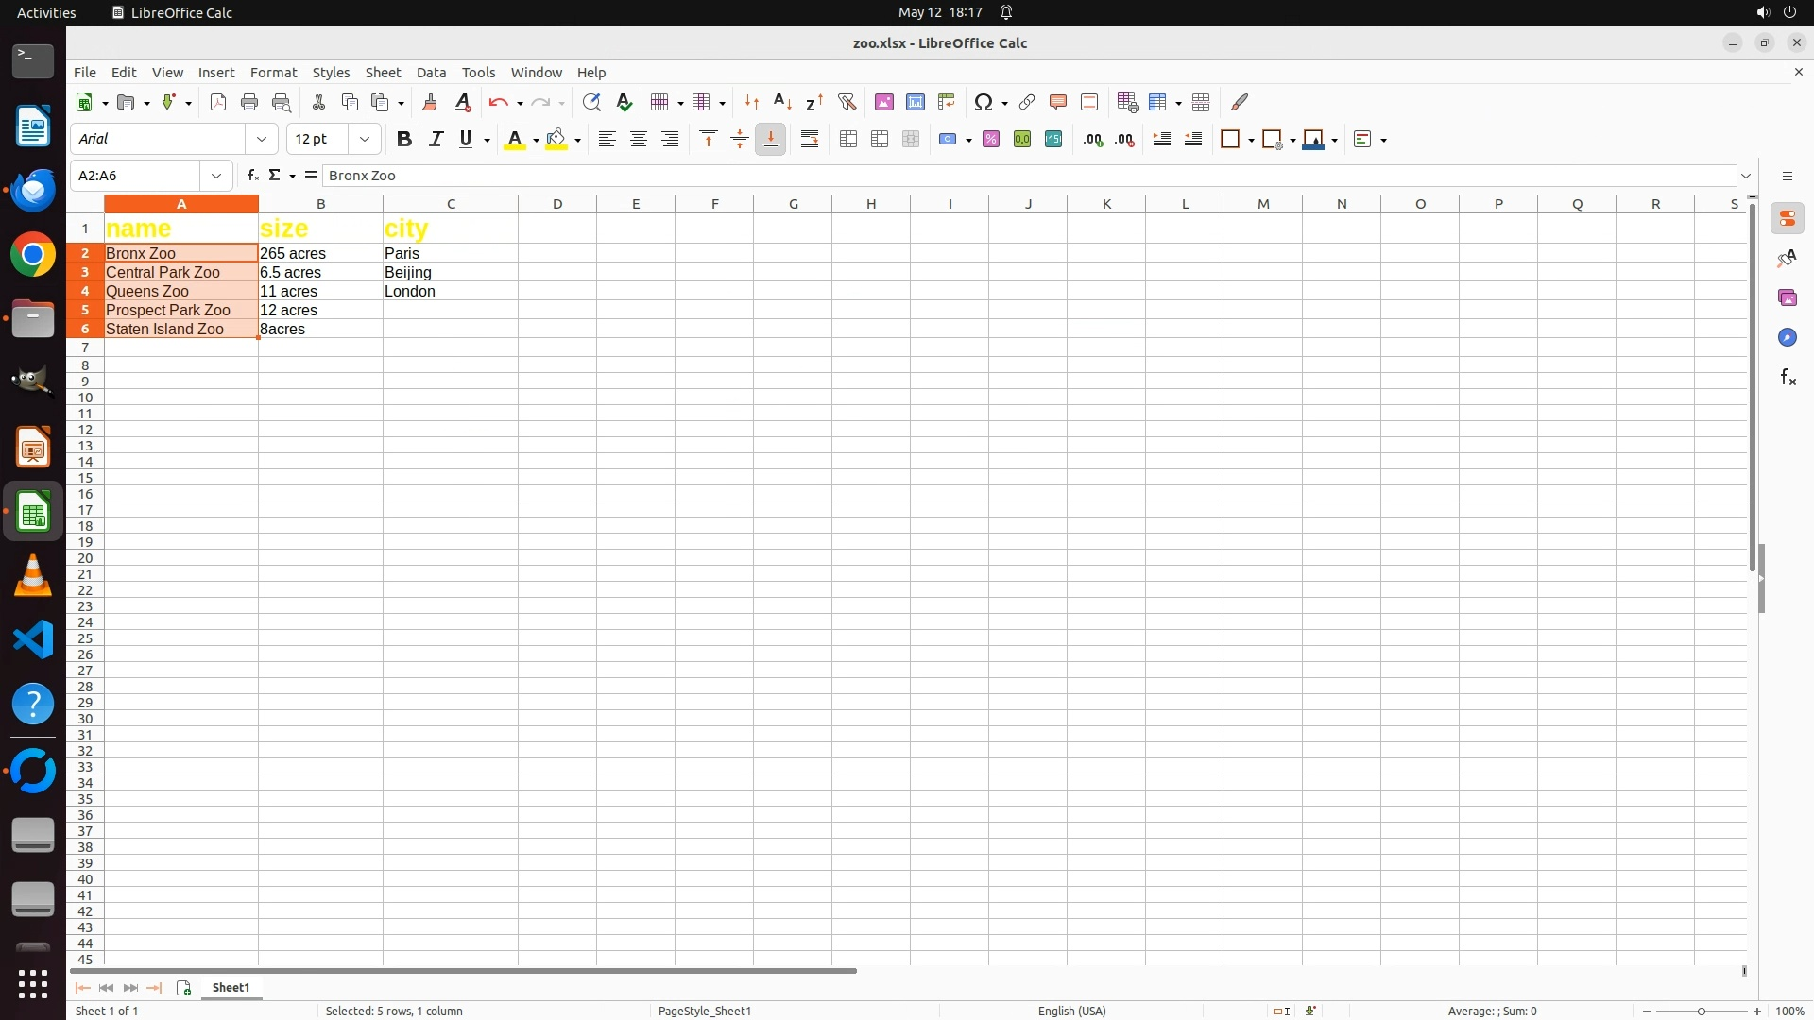The width and height of the screenshot is (1814, 1020).
Task: Expand the Name Box dropdown for A2:A6
Action: [216, 176]
